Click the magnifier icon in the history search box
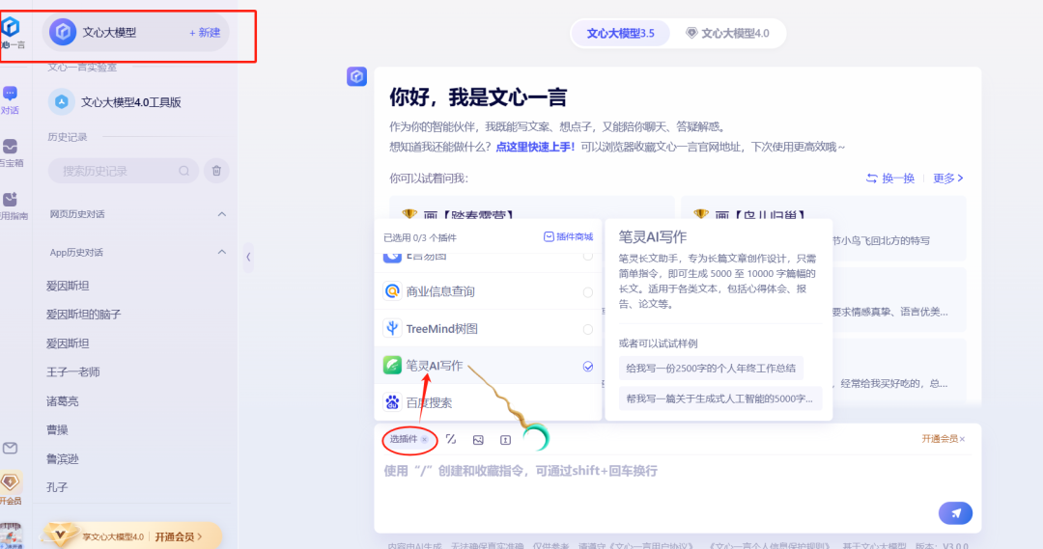1043x549 pixels. (x=184, y=171)
